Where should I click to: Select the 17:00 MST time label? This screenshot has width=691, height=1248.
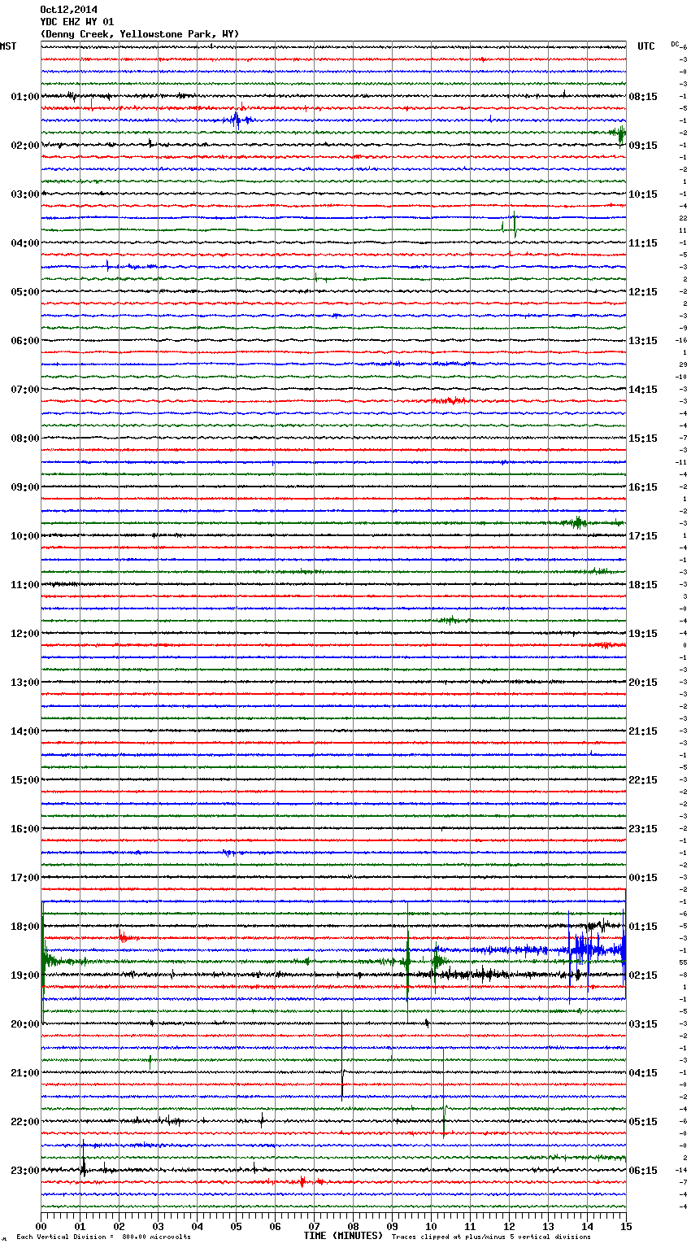[x=25, y=878]
